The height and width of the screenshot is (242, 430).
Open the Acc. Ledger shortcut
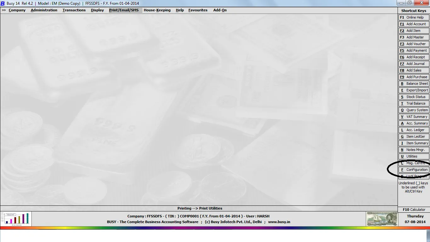click(x=414, y=130)
